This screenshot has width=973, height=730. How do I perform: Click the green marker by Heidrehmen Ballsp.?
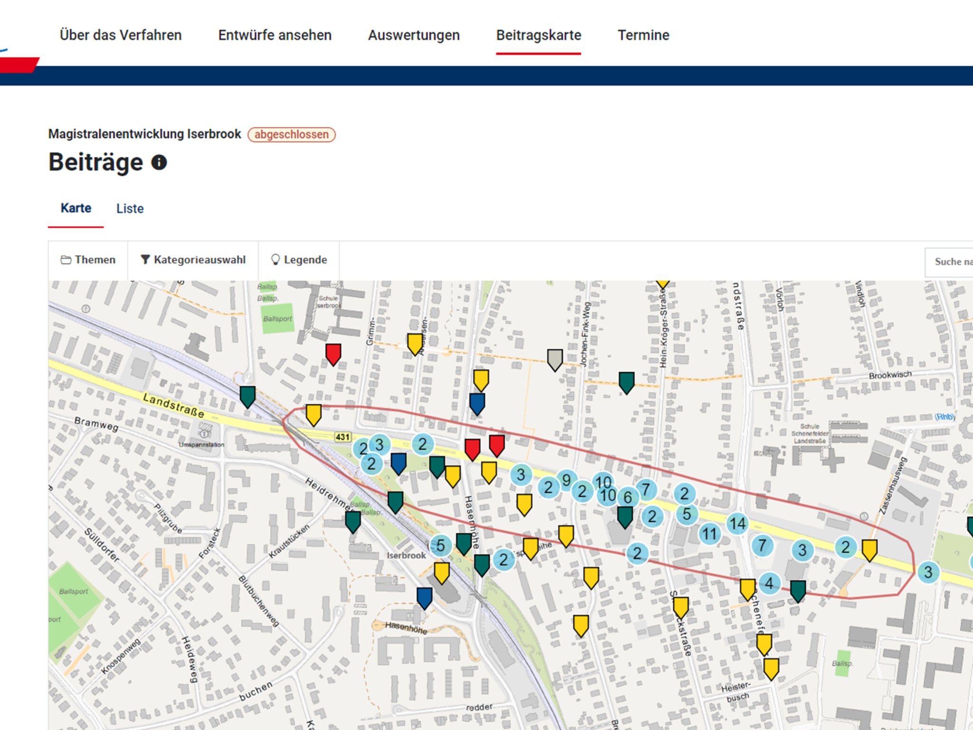(353, 522)
